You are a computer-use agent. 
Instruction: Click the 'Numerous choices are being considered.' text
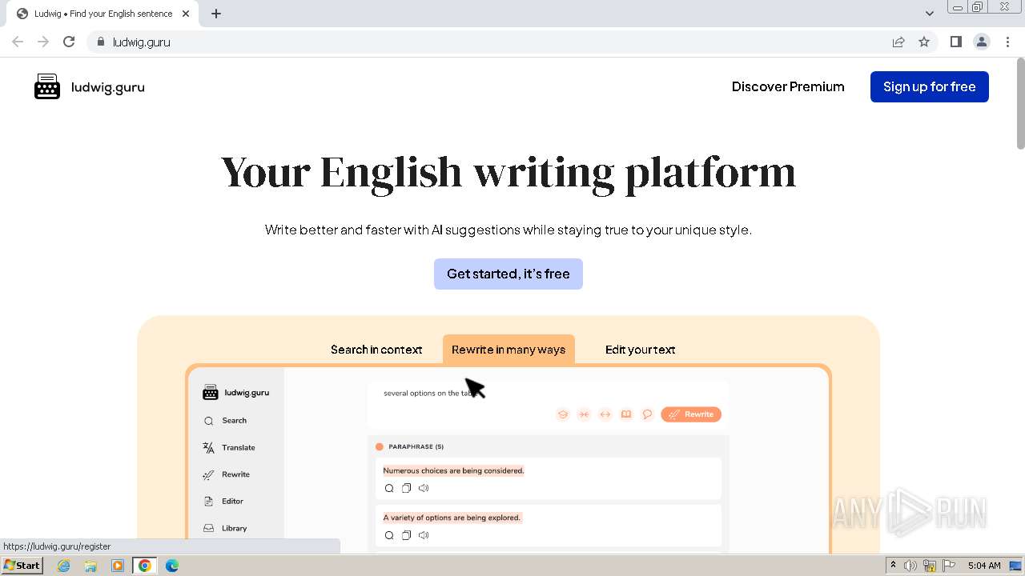pos(453,470)
